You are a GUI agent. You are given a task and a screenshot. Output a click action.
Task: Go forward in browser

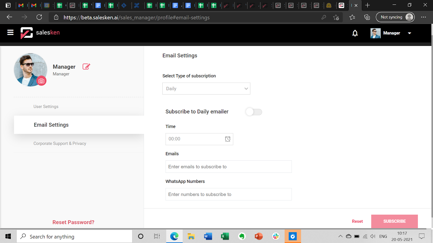coord(24,17)
